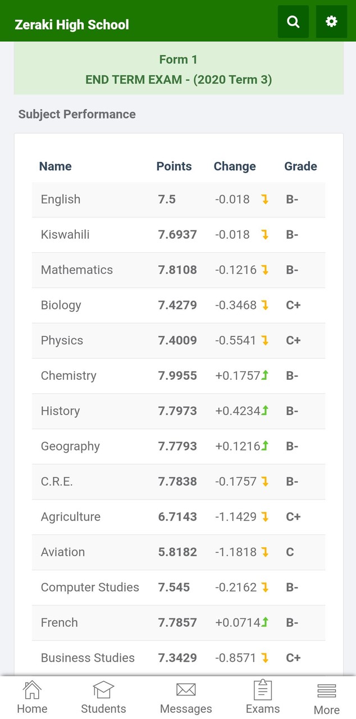Click the Name column header

pyautogui.click(x=55, y=166)
